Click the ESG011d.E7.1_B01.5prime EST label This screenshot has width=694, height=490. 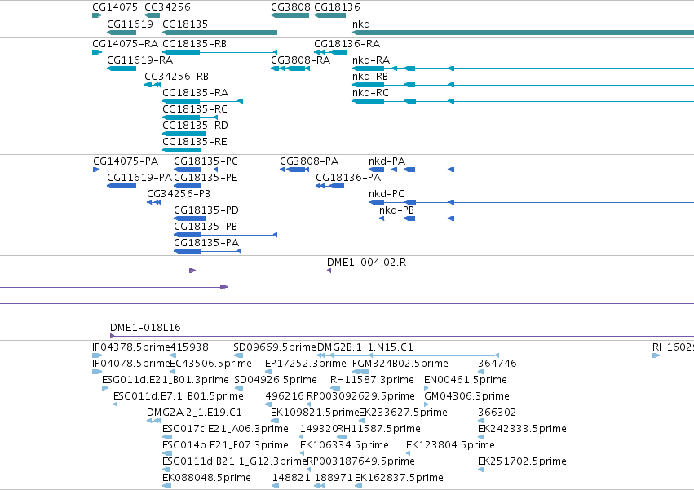tap(179, 396)
